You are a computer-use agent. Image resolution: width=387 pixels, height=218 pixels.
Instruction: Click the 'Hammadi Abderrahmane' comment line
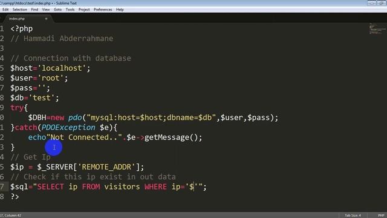click(62, 39)
